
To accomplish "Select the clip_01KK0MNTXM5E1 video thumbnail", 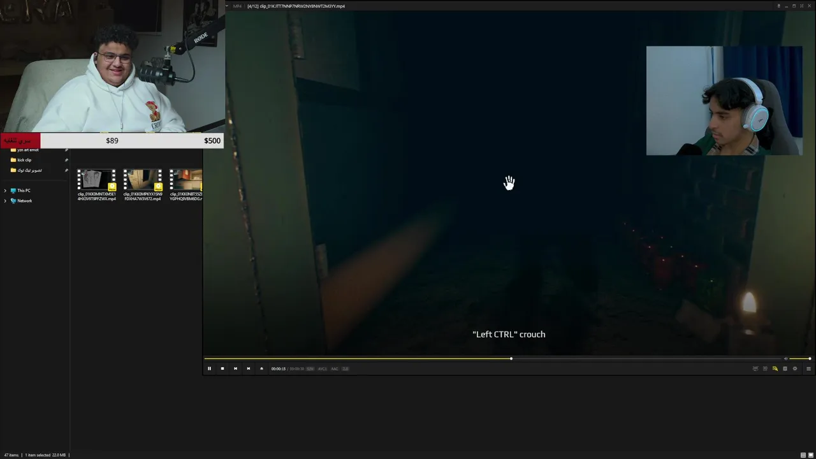I will coord(97,180).
